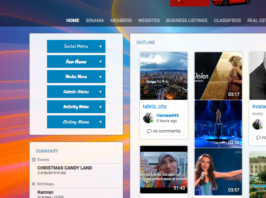The width and height of the screenshot is (266, 198).
Task: Click the gift icon next to Birthdays
Action: (x=34, y=184)
